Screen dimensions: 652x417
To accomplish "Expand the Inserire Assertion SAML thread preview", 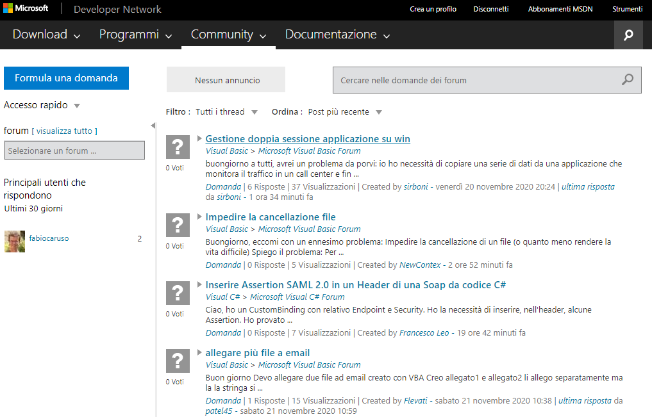I will [x=199, y=284].
